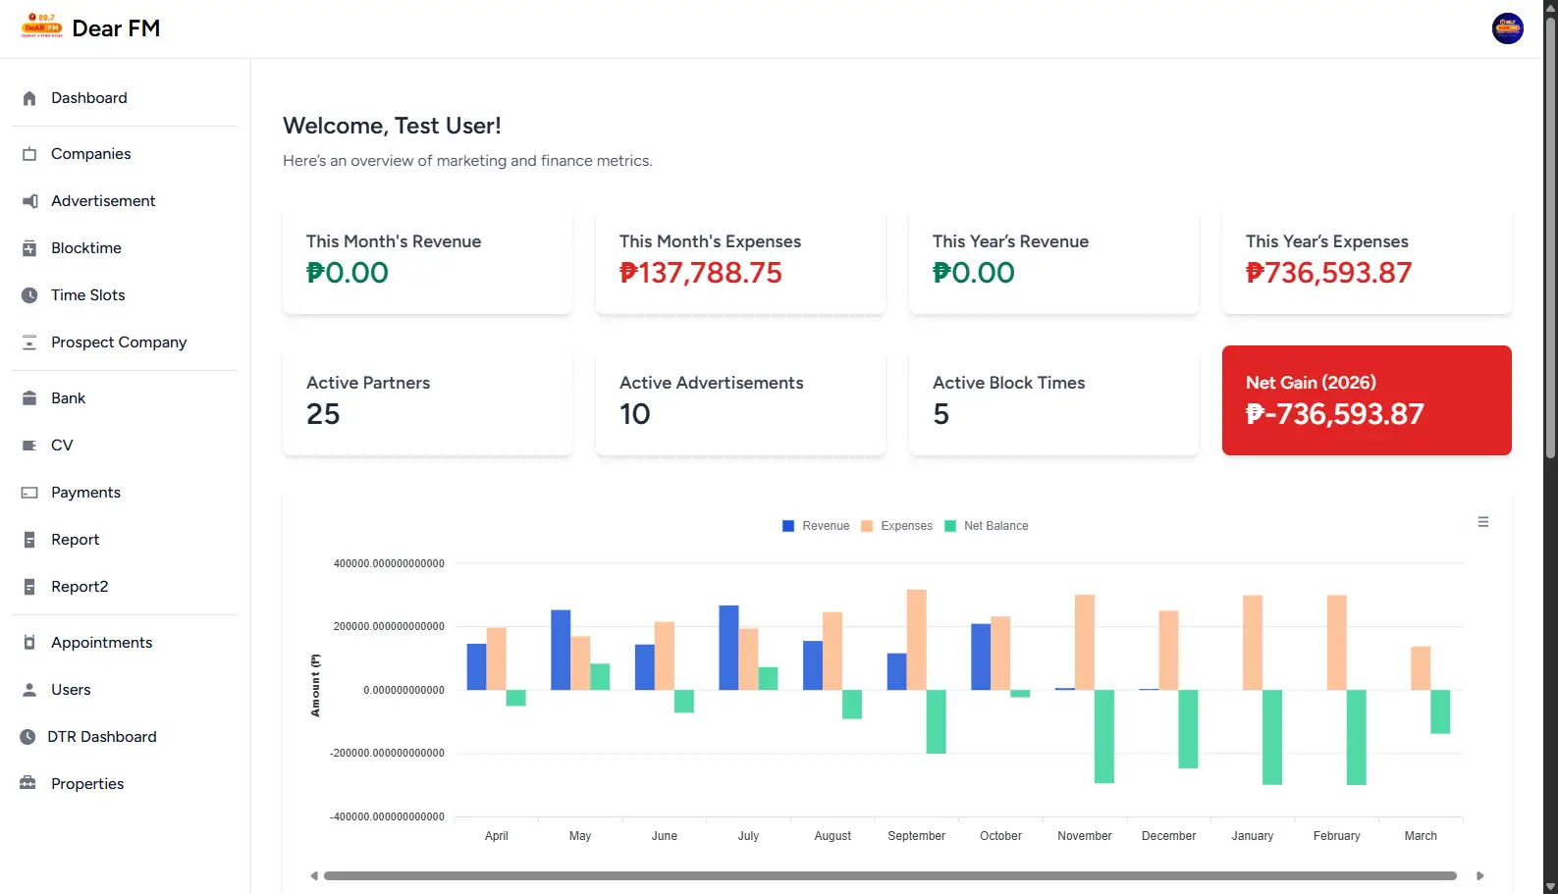Click the Dear FM logo icon
The height and width of the screenshot is (894, 1558).
tap(42, 26)
